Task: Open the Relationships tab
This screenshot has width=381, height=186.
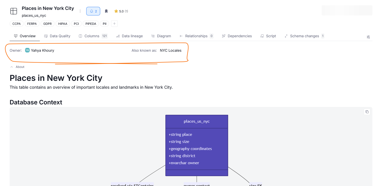Action: coord(196,36)
